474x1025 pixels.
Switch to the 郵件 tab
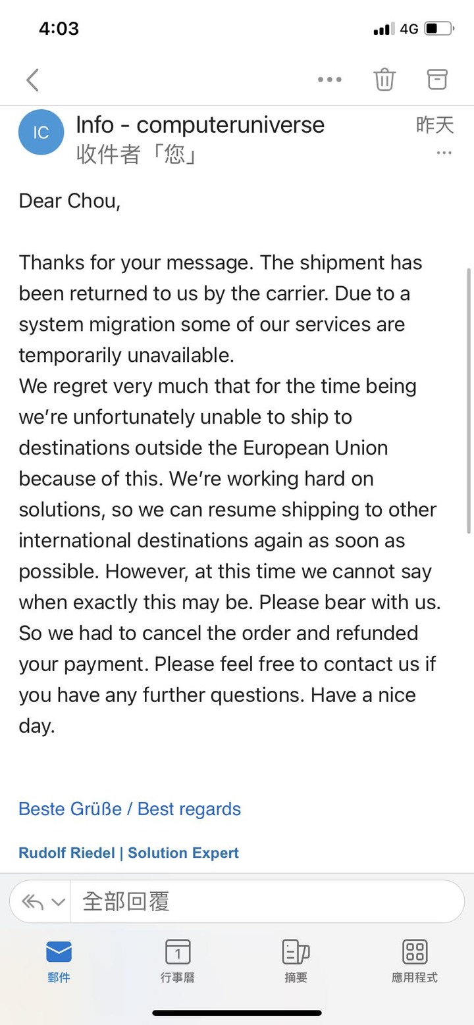pos(59,961)
